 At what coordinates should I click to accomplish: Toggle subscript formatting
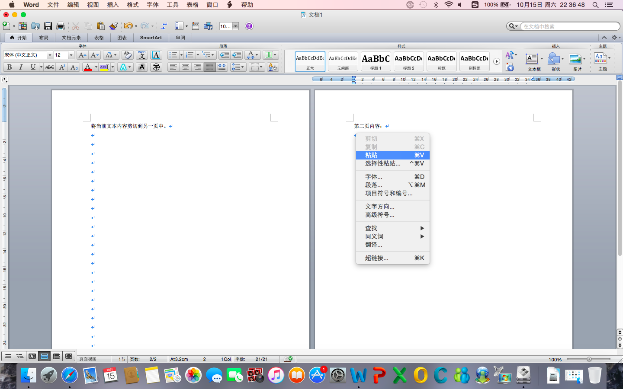pos(74,67)
